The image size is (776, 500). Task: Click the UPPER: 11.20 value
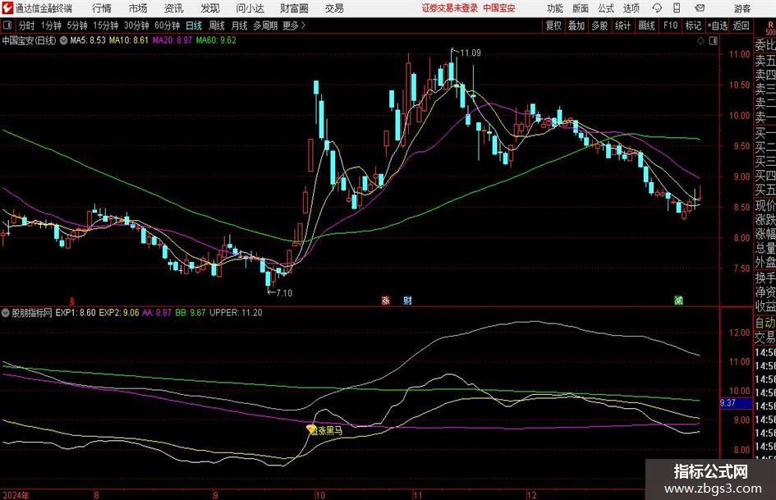(236, 313)
